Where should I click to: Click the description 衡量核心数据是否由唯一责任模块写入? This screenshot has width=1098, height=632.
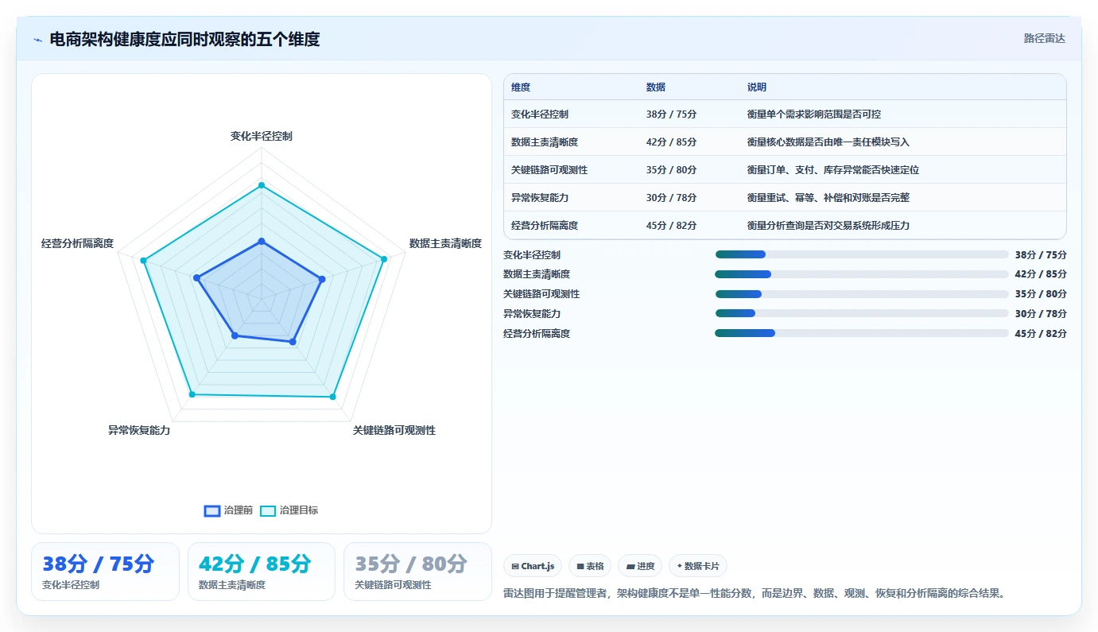828,142
